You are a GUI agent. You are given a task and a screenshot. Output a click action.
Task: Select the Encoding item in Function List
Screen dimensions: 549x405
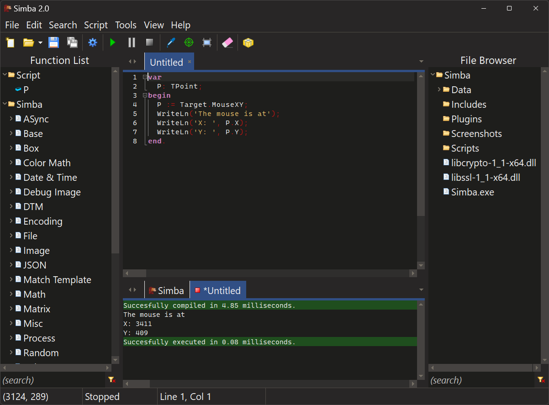42,221
